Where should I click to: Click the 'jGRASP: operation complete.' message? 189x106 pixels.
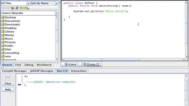[x=54, y=82]
